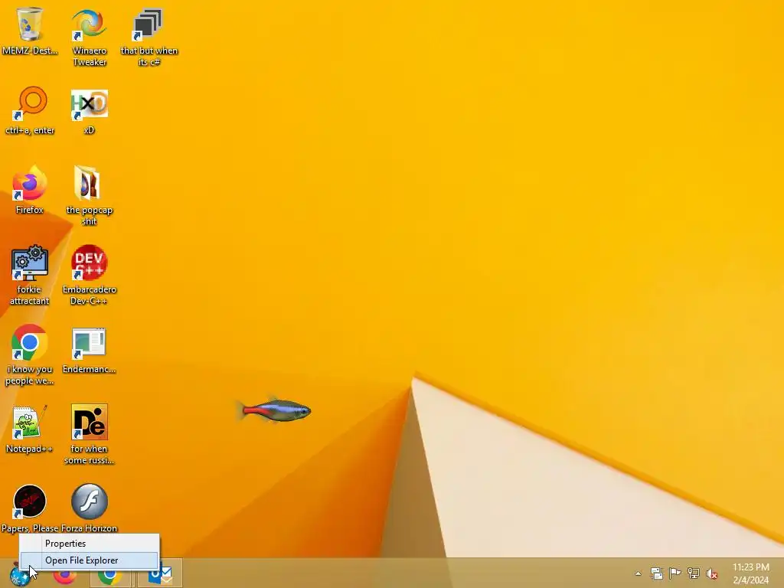Open the network tray icon
784x588 pixels.
tap(693, 573)
